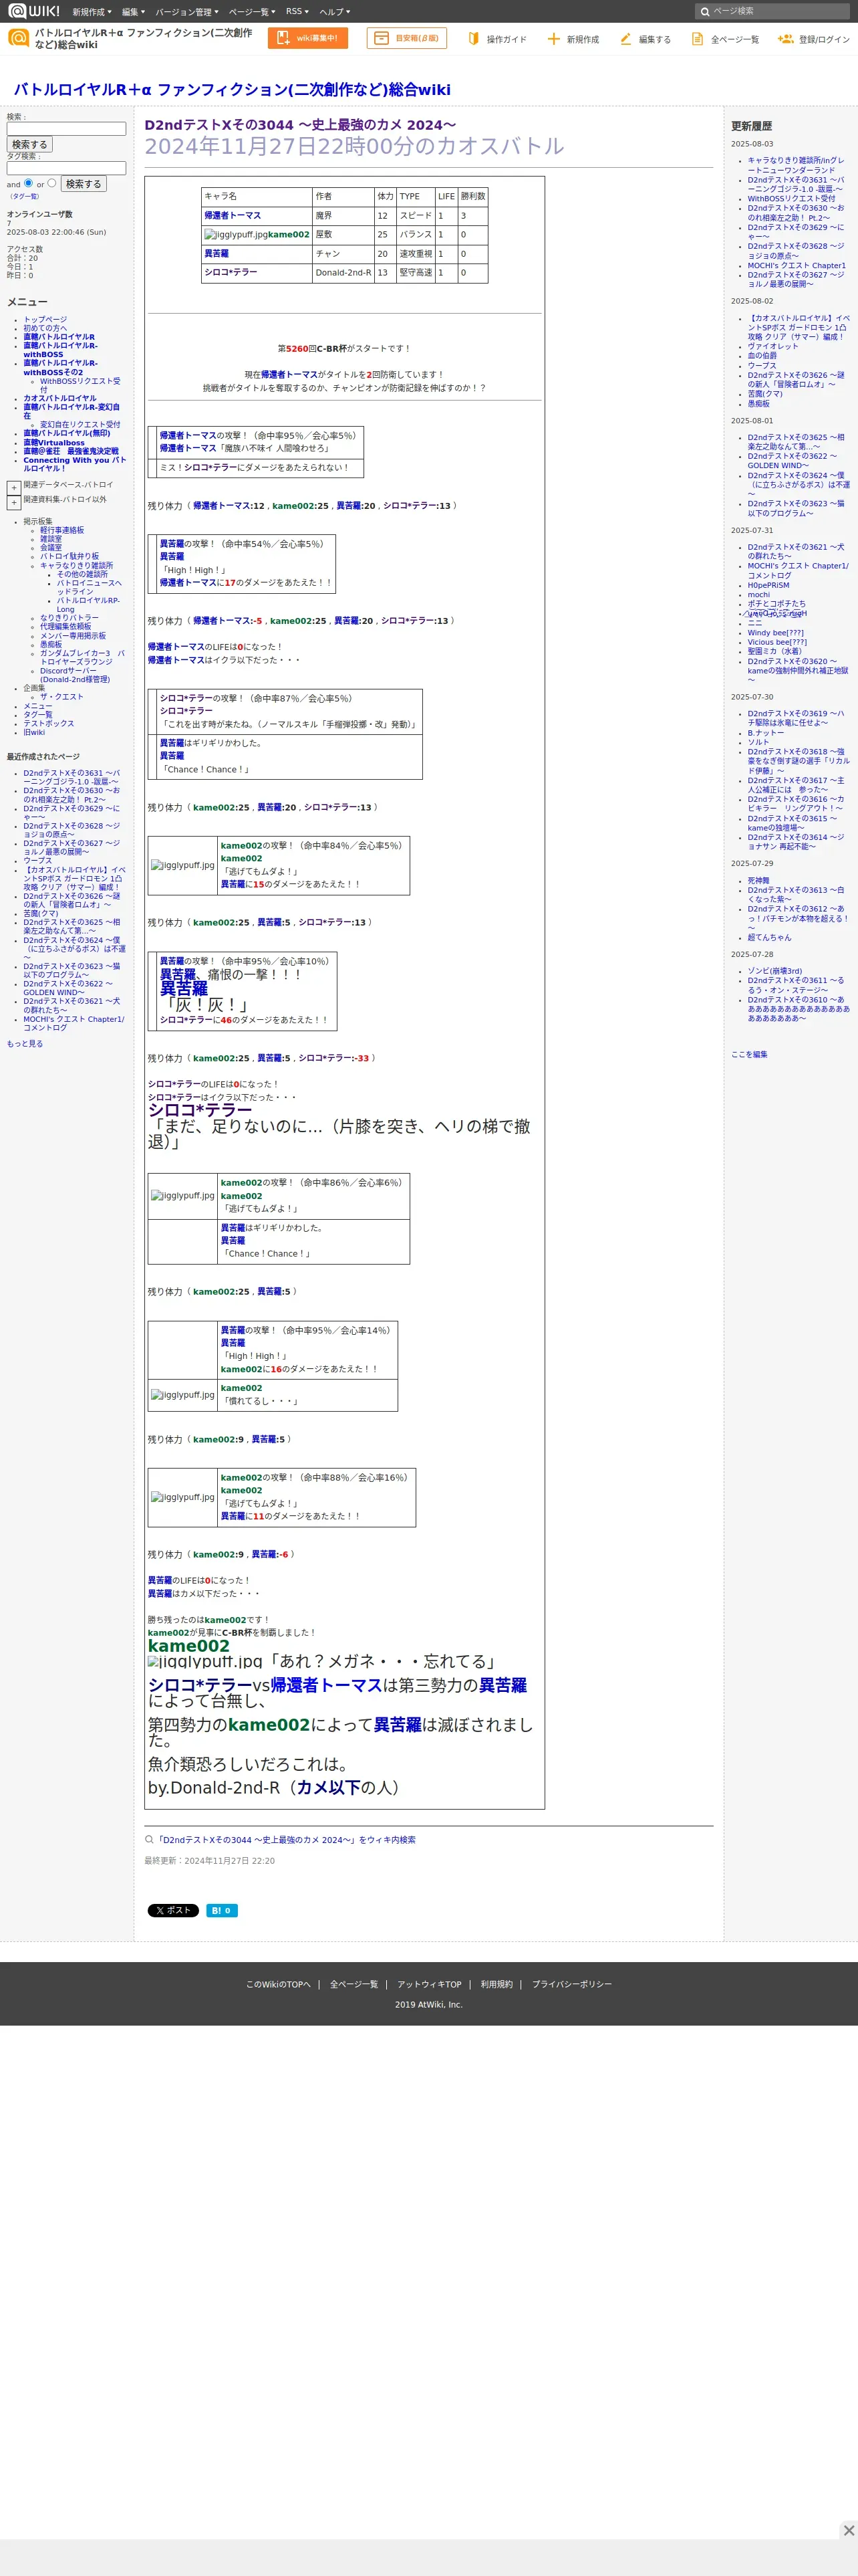The height and width of the screenshot is (2576, 858).
Task: Open the バージョン管理 dropdown menu
Action: tap(186, 12)
